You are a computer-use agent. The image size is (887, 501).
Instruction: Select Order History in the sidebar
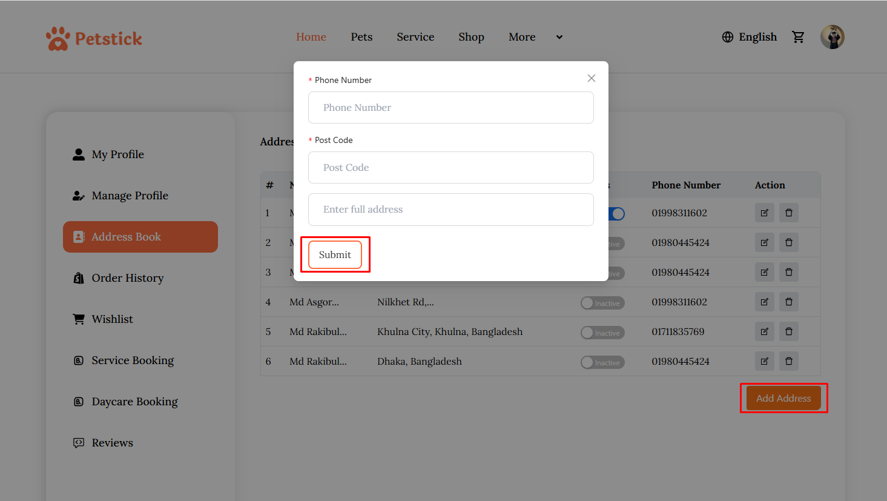[x=127, y=278]
